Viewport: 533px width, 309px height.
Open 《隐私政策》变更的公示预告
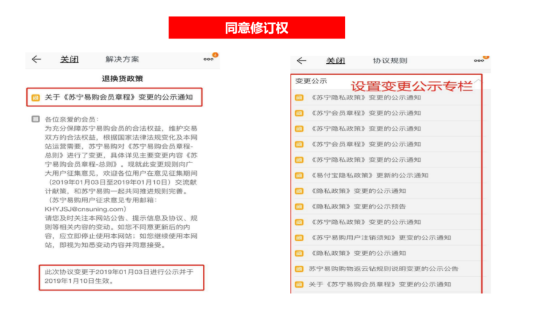pos(358,206)
